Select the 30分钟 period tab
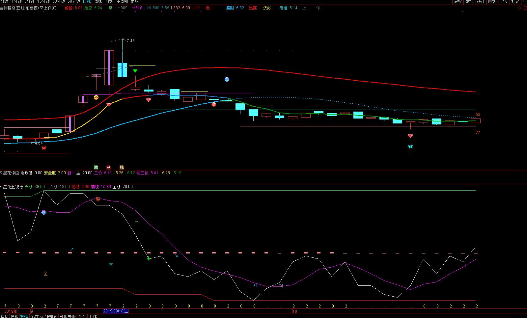Image resolution: width=527 pixels, height=318 pixels. click(x=59, y=2)
